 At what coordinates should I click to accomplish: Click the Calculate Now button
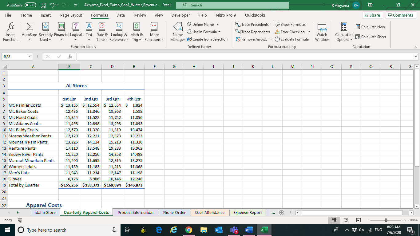coord(370,27)
